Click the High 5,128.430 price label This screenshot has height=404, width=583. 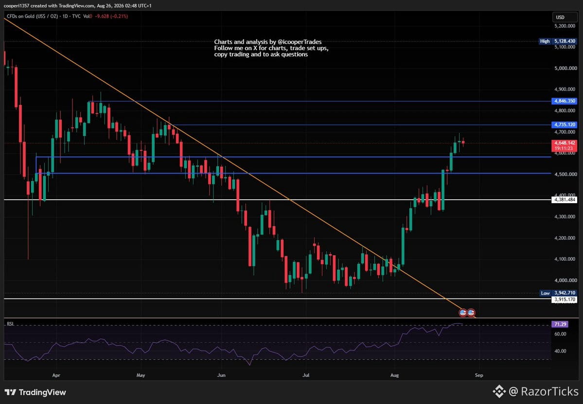[558, 41]
